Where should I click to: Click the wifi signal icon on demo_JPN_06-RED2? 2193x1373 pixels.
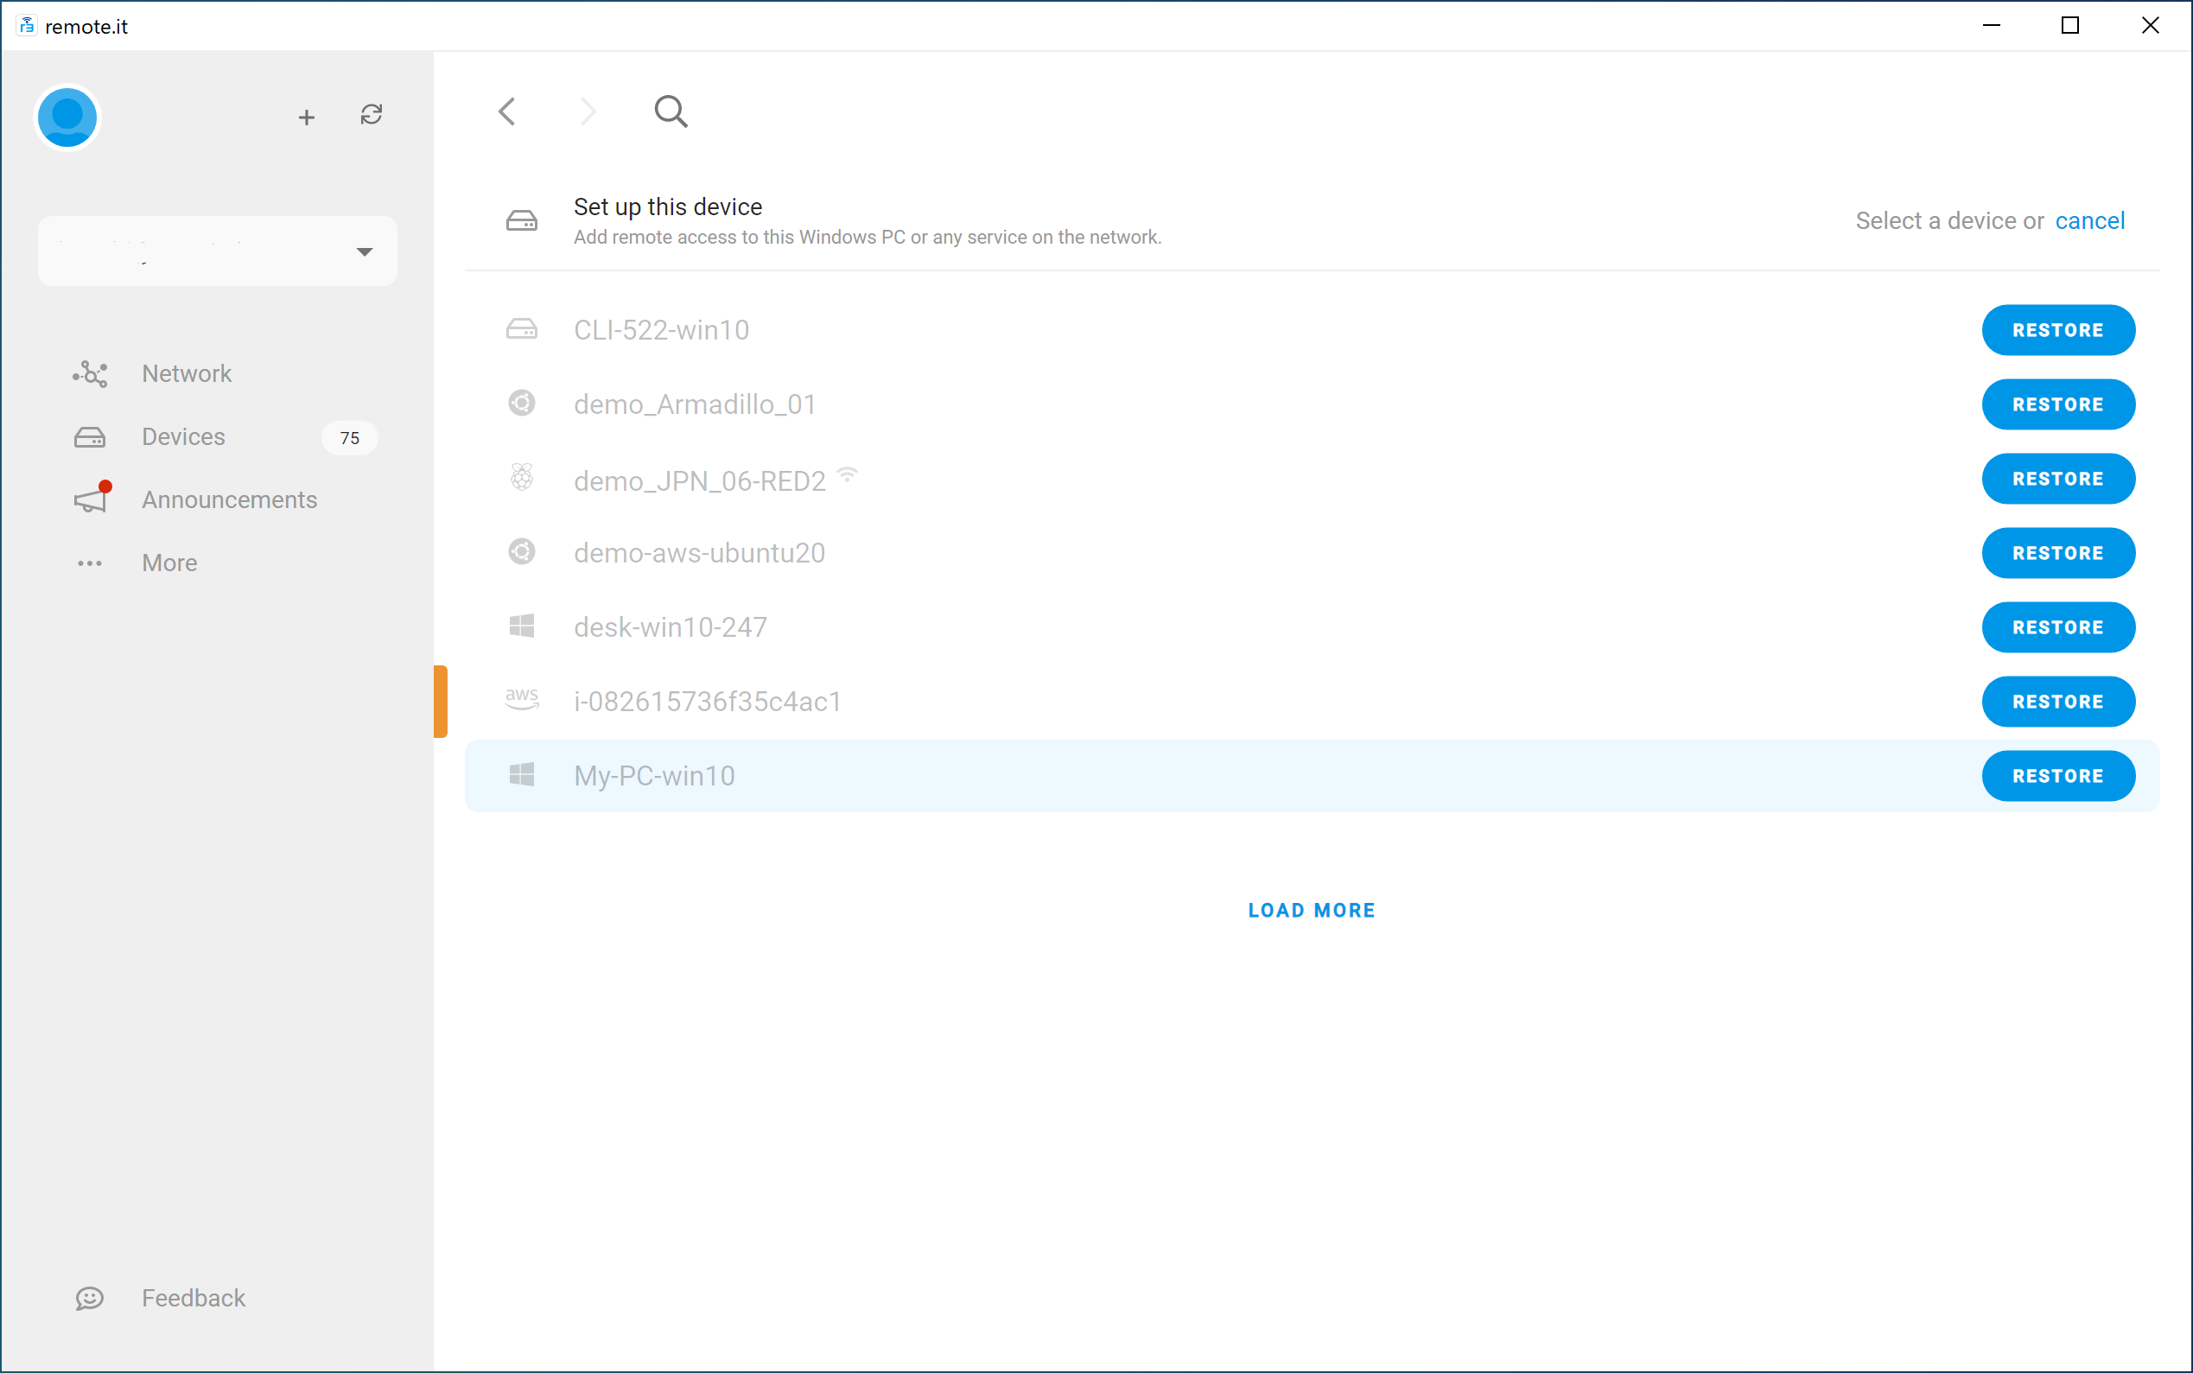coord(848,474)
